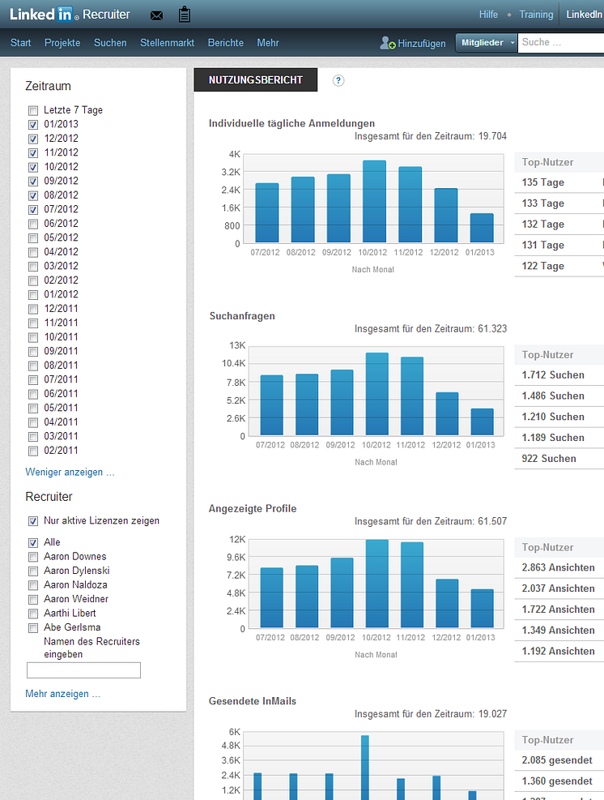Focus the Suche search field
The image size is (604, 800).
[x=560, y=43]
